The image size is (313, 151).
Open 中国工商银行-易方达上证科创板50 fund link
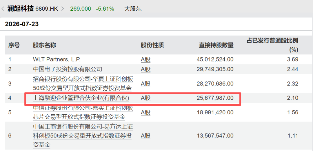click(x=83, y=136)
